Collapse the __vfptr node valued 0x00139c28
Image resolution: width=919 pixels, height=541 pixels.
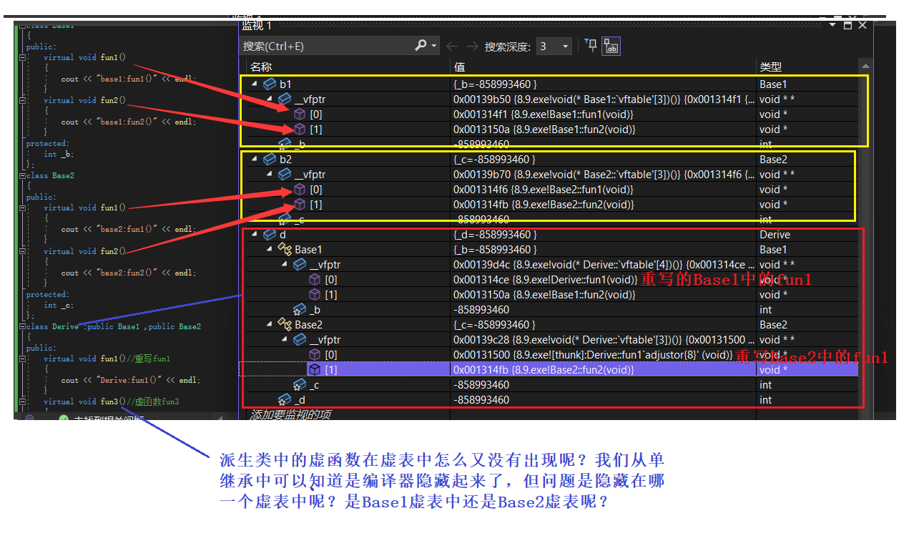tap(285, 340)
